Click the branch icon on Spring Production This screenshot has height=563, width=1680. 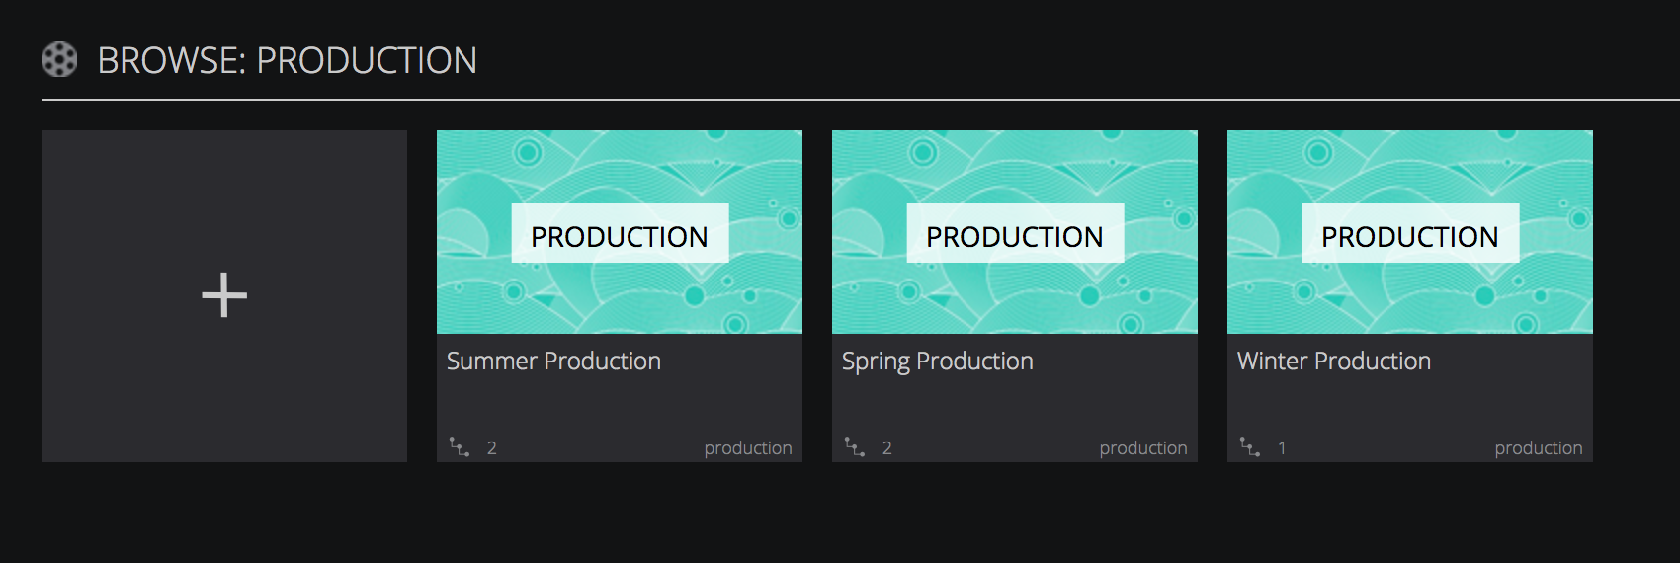pos(855,447)
